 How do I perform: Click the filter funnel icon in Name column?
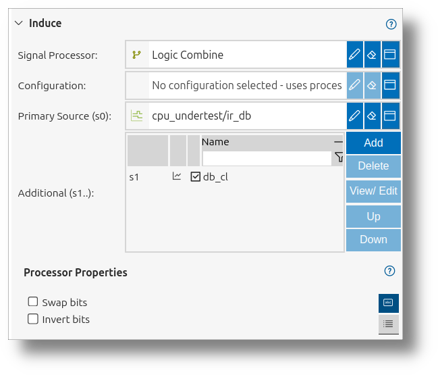click(339, 157)
